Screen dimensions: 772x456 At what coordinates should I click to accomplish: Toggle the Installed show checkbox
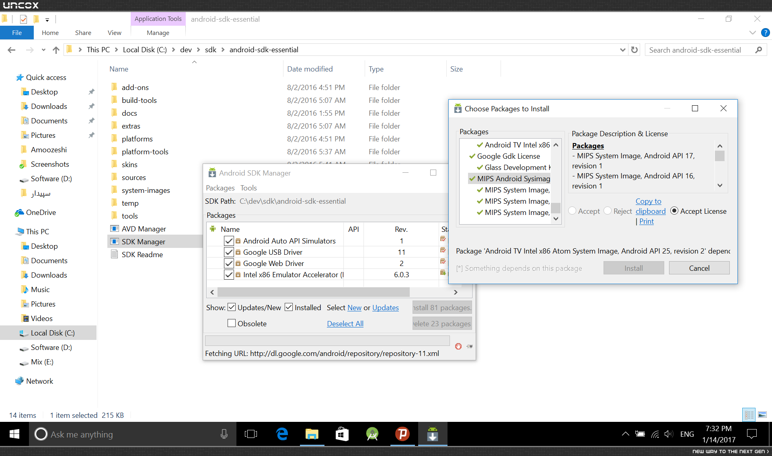click(x=289, y=307)
